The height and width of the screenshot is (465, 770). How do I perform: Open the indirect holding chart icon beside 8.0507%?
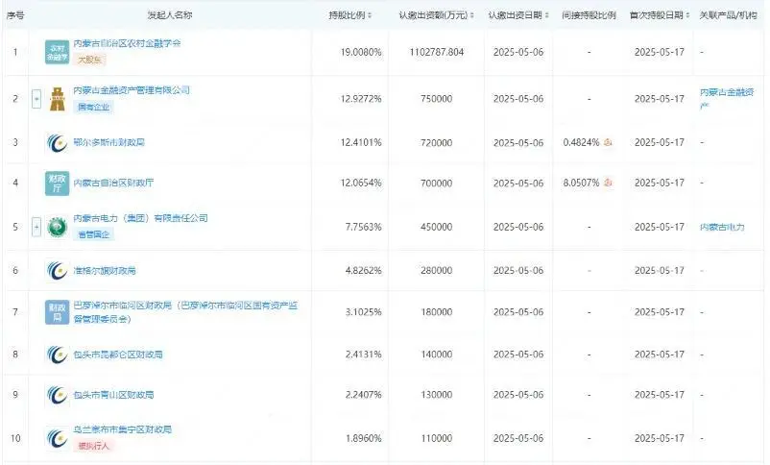(608, 183)
